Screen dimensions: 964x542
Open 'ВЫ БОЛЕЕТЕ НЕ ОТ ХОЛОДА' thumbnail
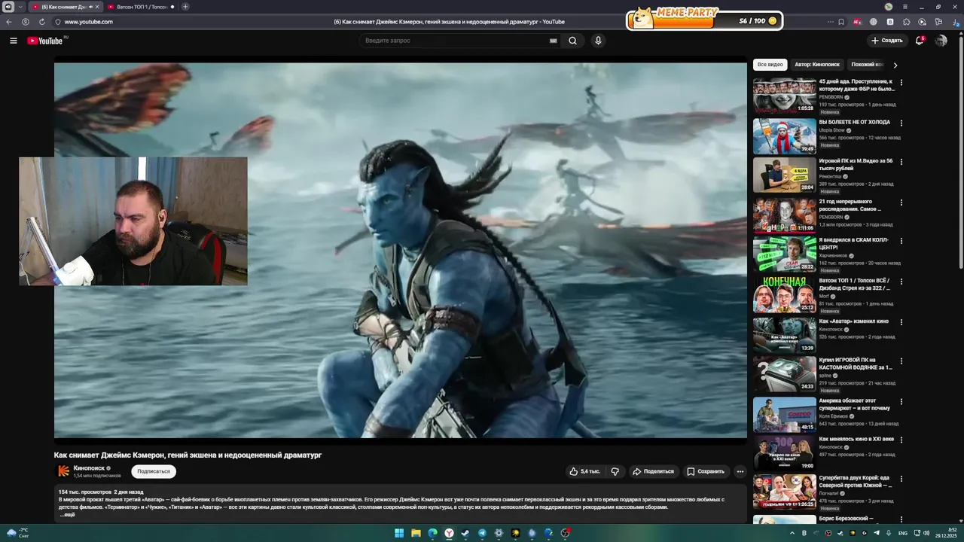pyautogui.click(x=784, y=135)
